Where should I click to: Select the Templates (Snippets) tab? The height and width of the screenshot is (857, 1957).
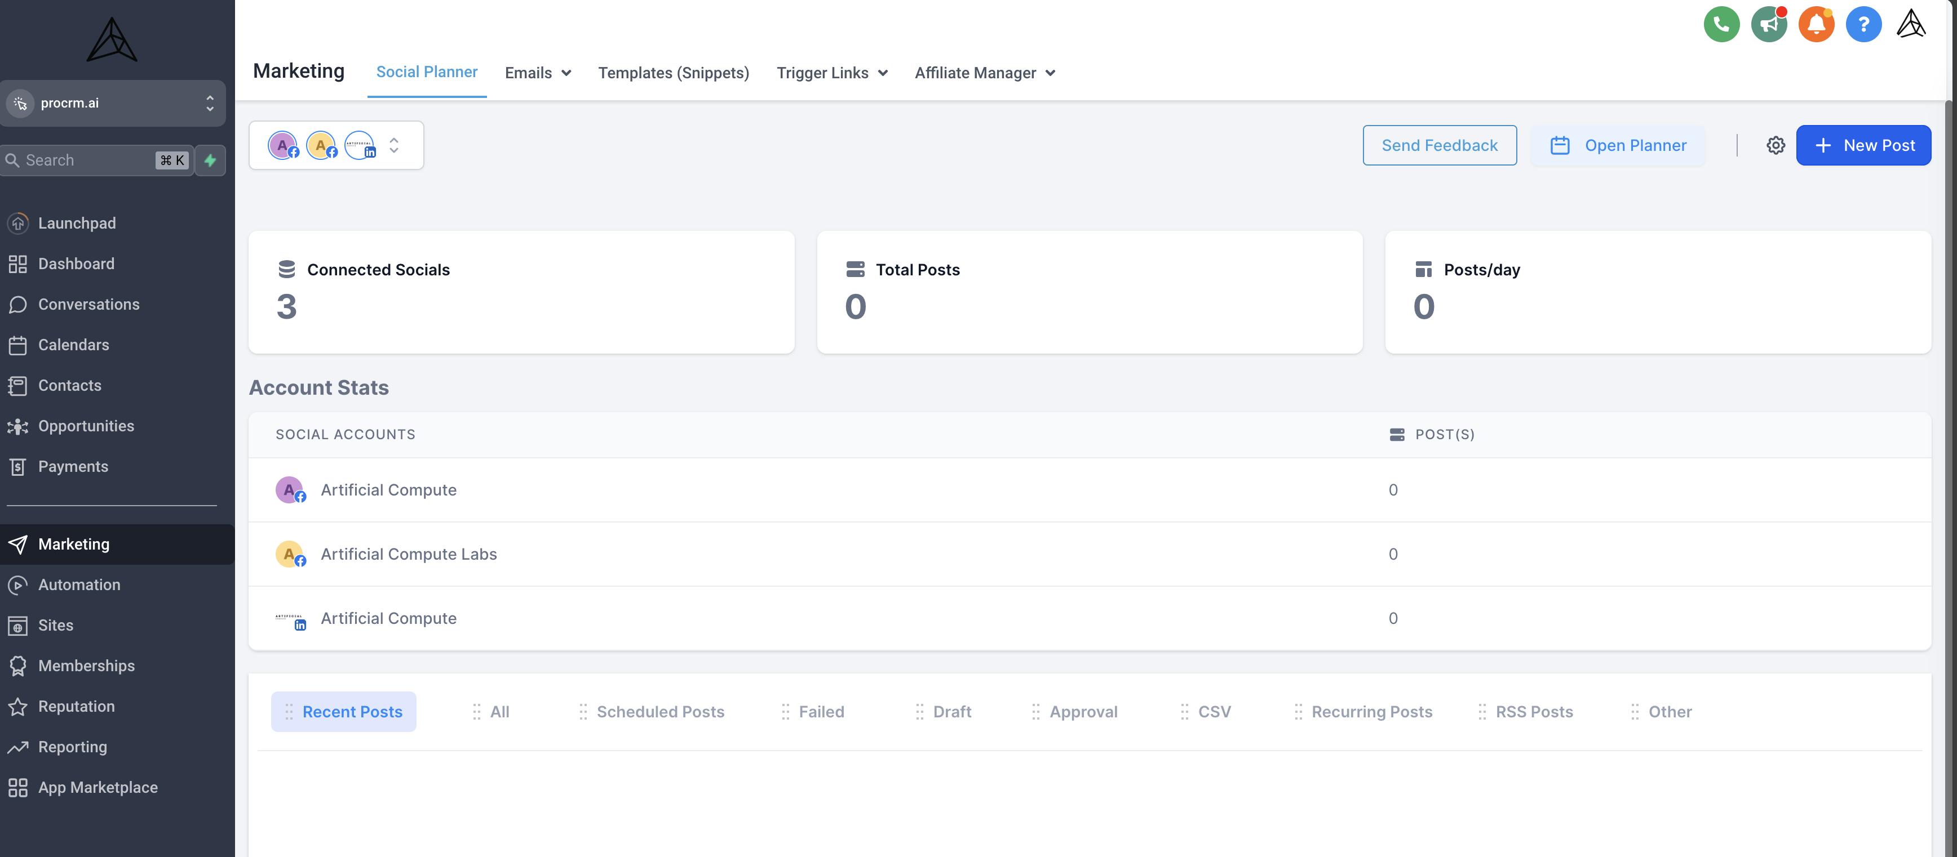(673, 73)
